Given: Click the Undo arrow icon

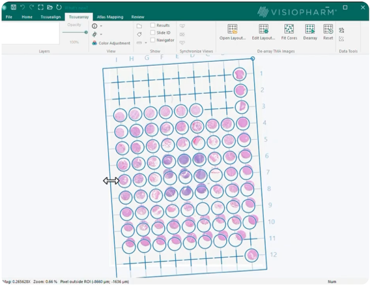Looking at the screenshot, I should pos(23,7).
